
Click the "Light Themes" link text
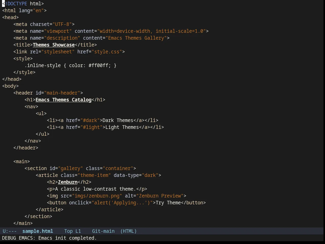click(122, 127)
